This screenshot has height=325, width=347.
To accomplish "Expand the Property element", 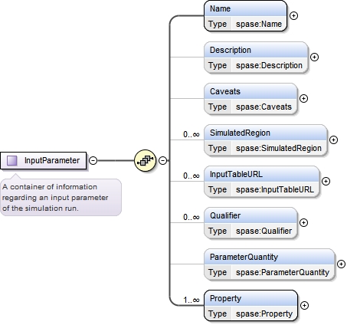I will pyautogui.click(x=304, y=306).
